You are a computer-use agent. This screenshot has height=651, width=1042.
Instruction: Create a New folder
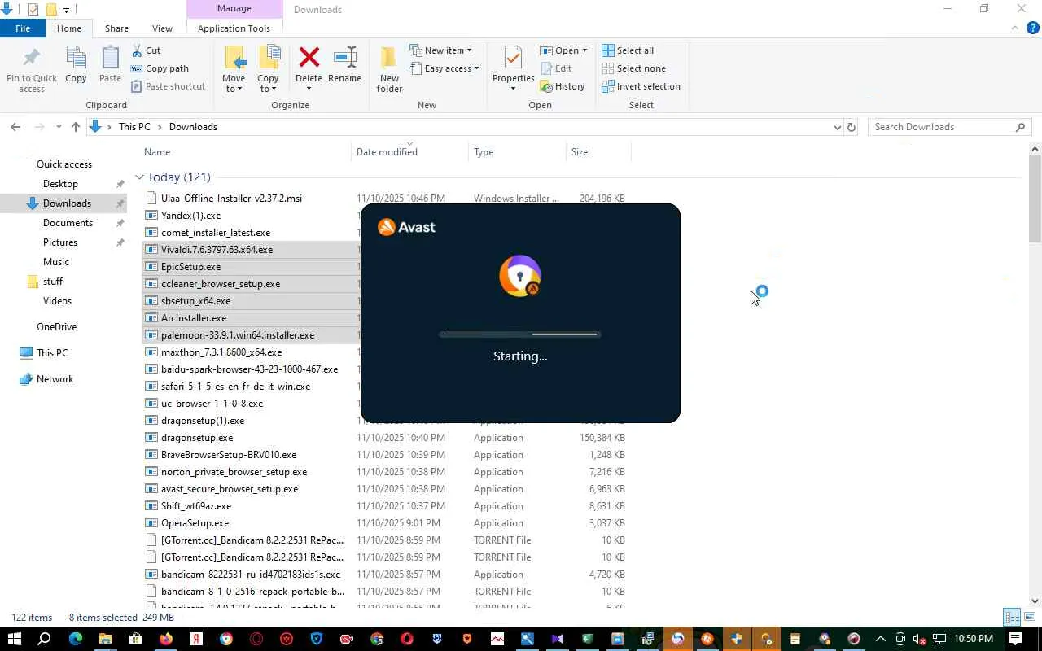pos(389,69)
